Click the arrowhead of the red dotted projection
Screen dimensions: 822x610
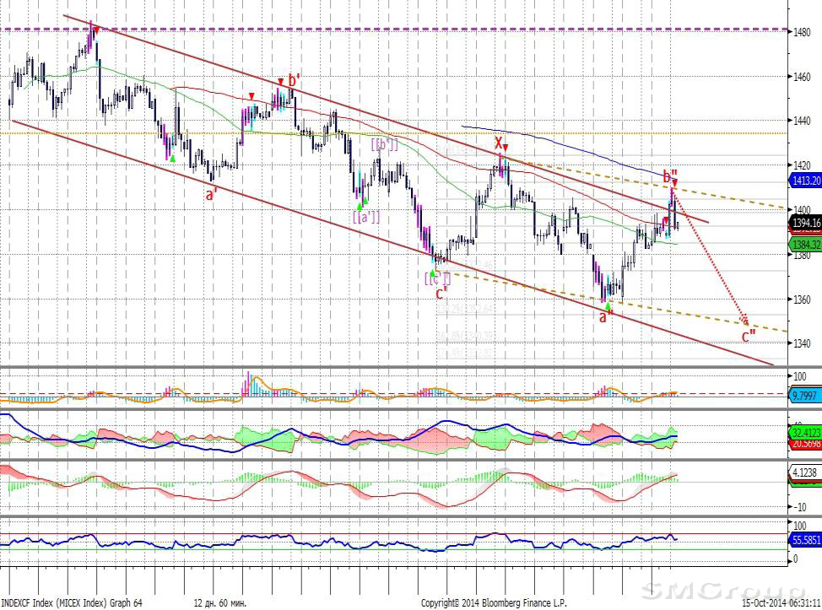click(745, 321)
